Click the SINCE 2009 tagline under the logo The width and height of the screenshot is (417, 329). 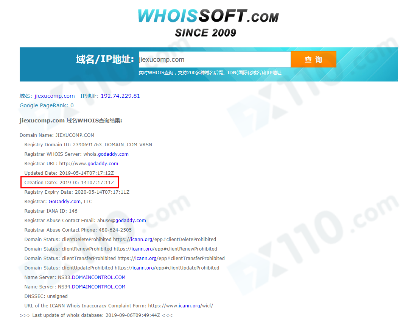tap(205, 33)
